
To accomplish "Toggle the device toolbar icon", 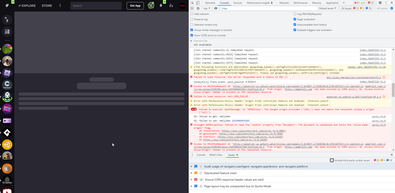I will pos(197,3).
